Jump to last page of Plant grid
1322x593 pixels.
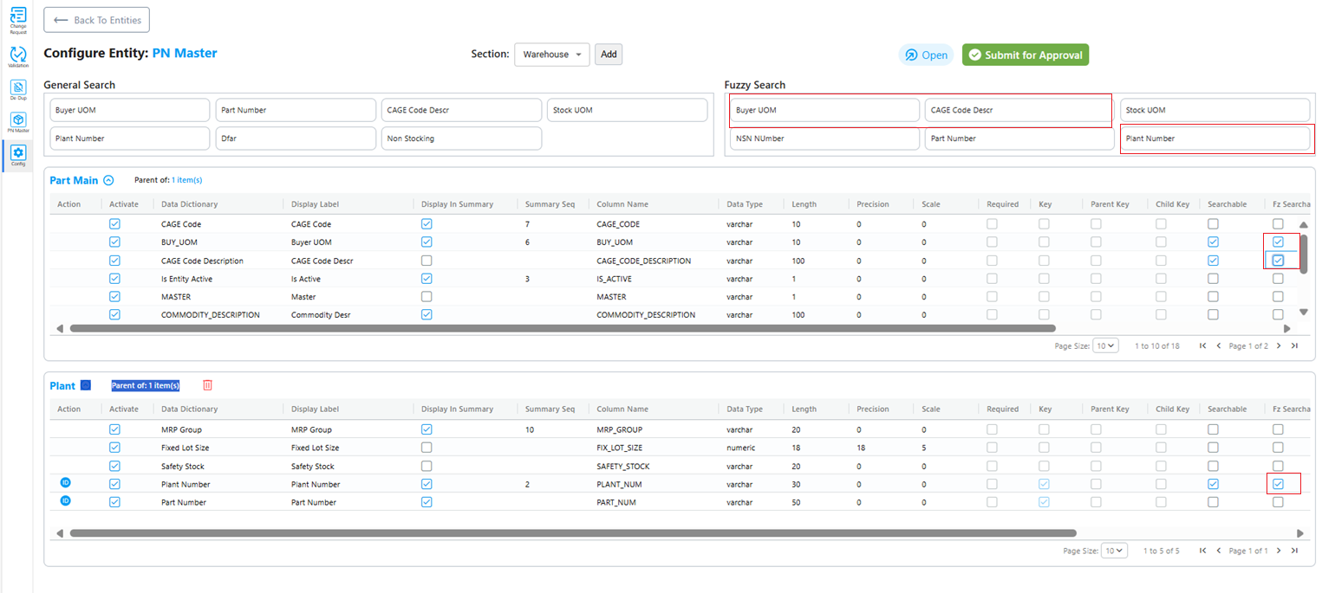click(x=1294, y=551)
